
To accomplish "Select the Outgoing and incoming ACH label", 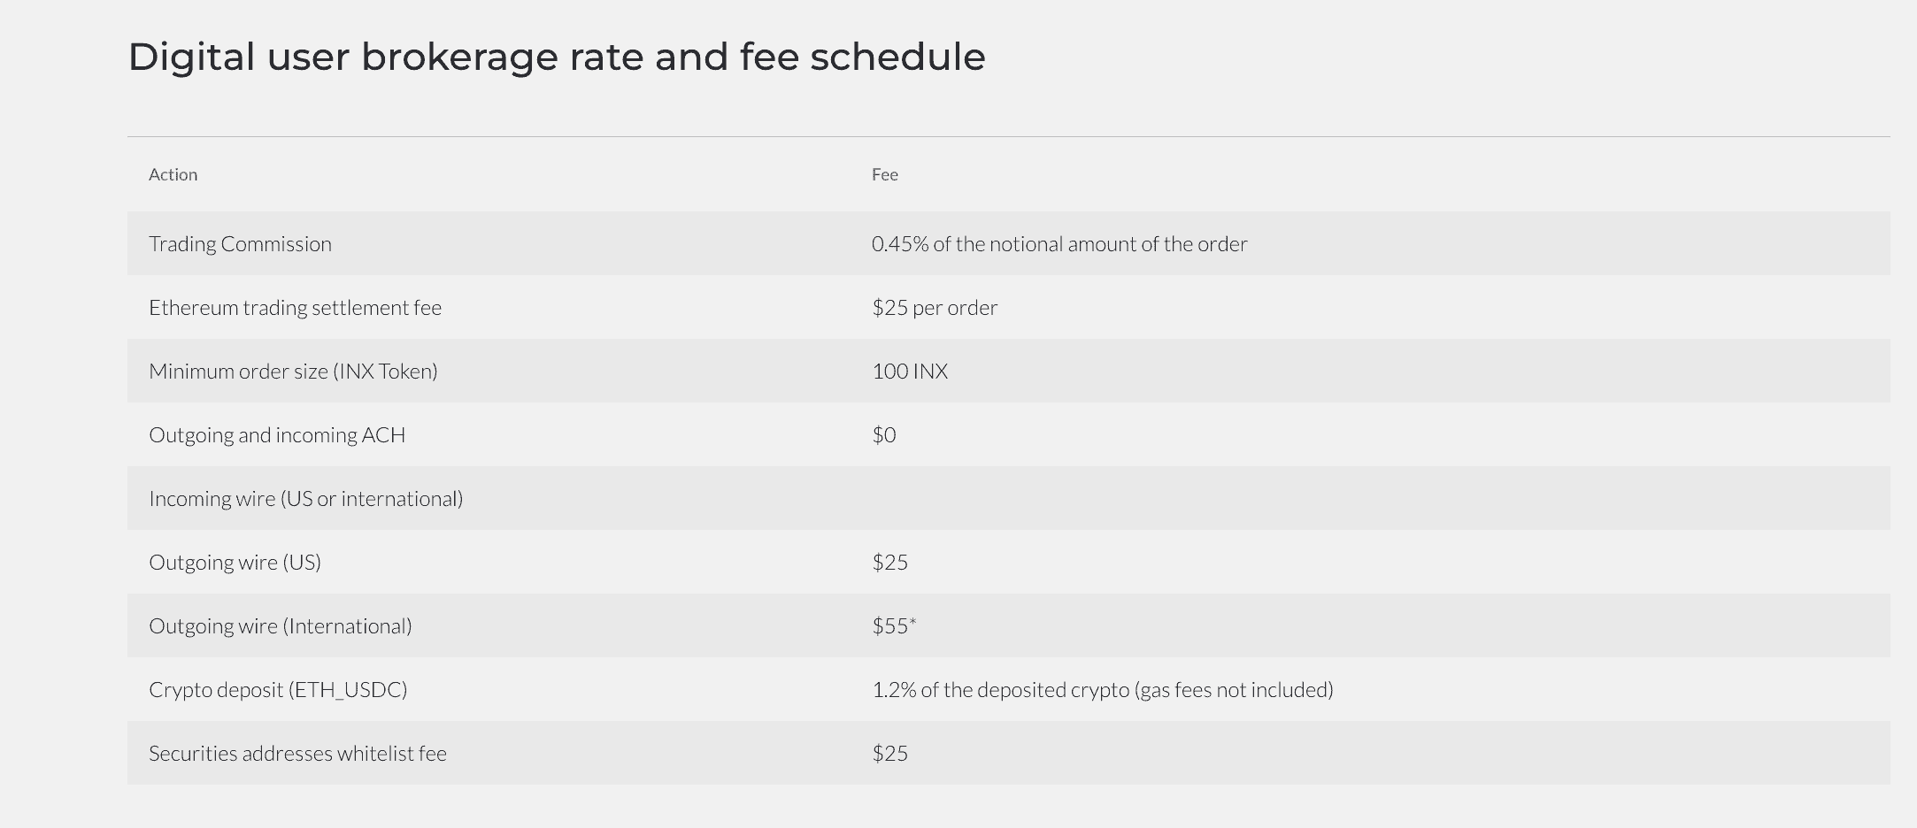I will 277,435.
